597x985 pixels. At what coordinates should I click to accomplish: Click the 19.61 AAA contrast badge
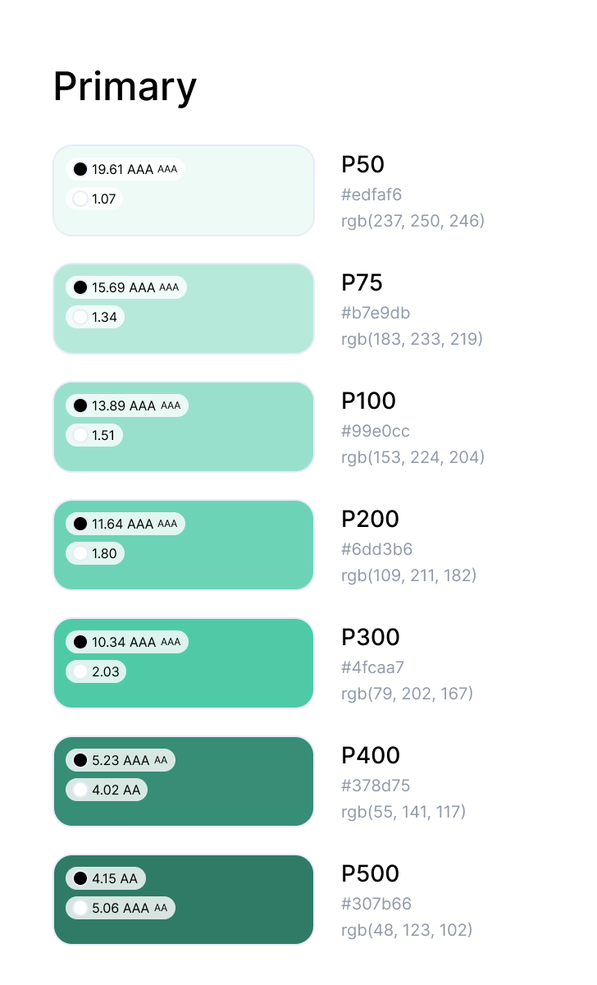coord(125,169)
